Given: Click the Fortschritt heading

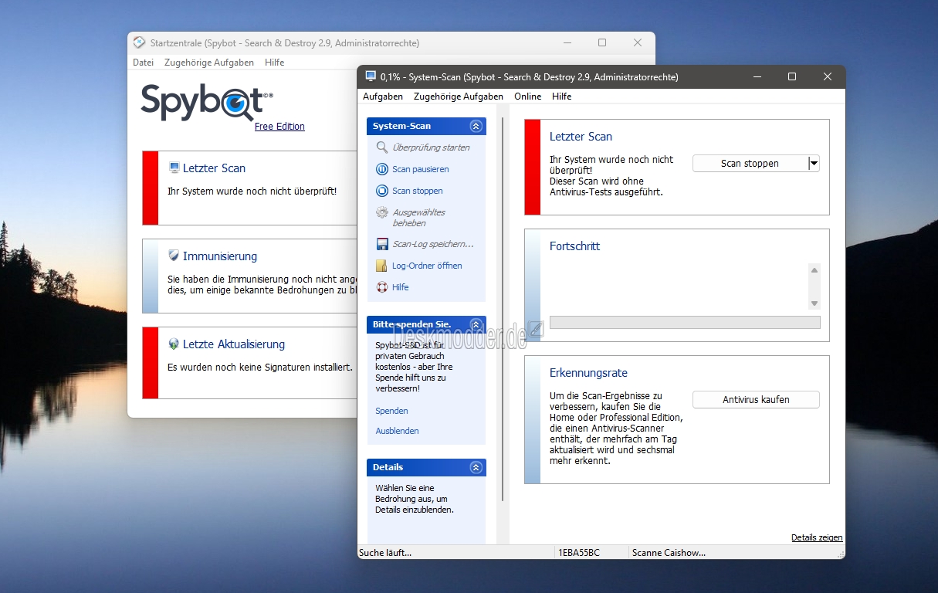Looking at the screenshot, I should (574, 246).
